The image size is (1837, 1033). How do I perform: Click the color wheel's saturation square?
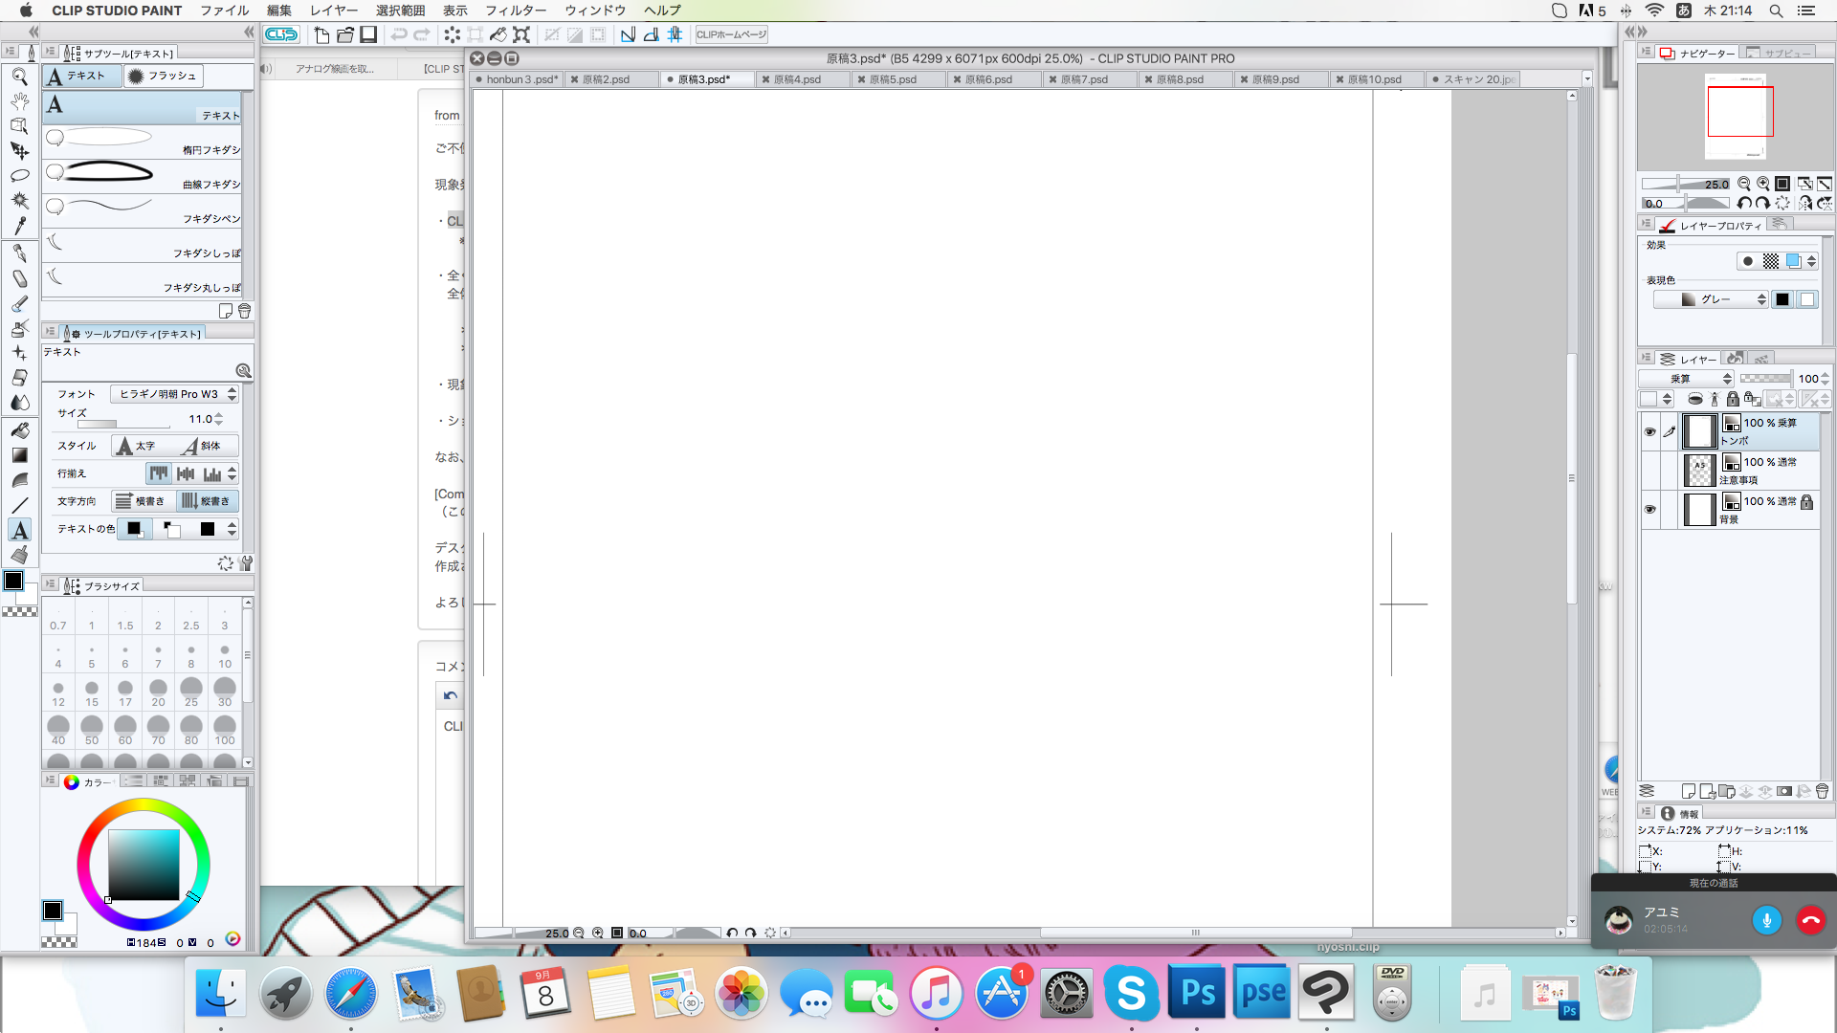point(144,865)
